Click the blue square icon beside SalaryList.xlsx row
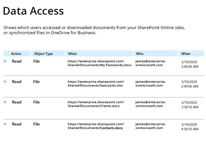Image resolution: width=206 pixels, height=144 pixels. click(x=5, y=82)
